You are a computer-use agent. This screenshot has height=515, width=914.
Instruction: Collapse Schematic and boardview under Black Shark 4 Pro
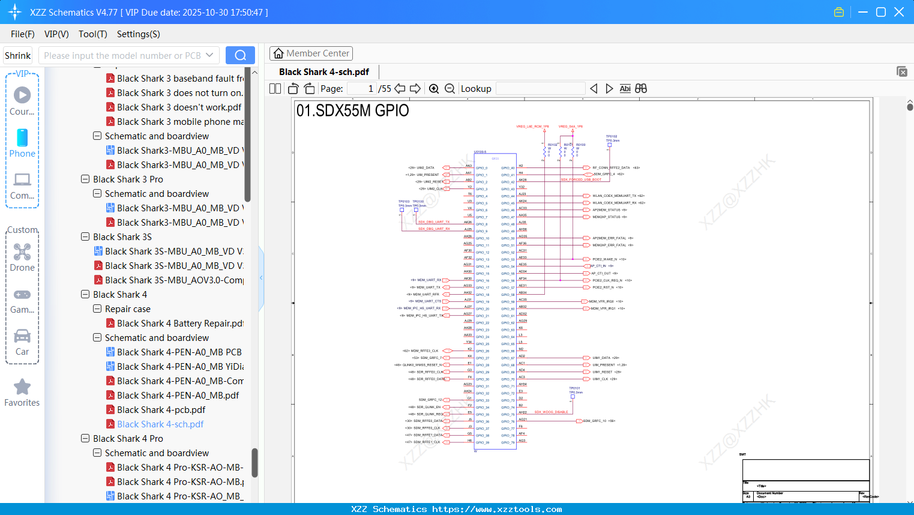[97, 453]
